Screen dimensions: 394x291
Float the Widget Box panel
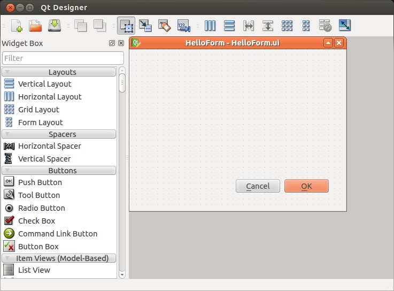click(112, 43)
